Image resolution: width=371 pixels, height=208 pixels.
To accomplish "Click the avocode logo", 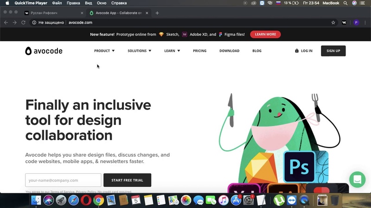I will point(44,51).
